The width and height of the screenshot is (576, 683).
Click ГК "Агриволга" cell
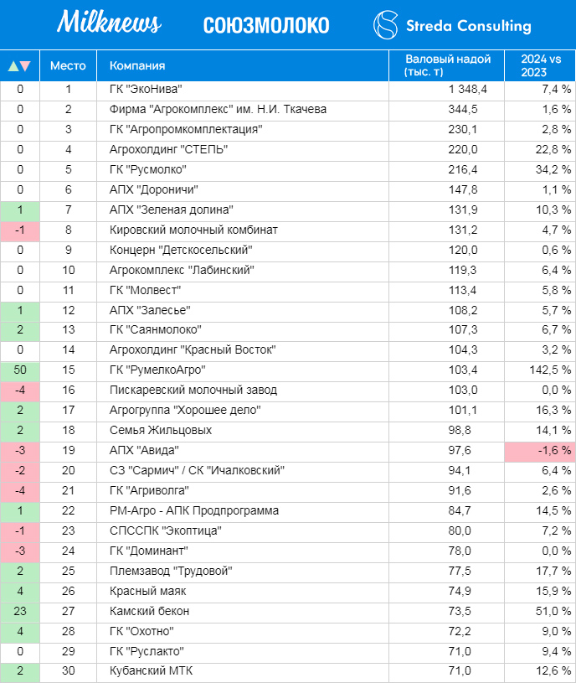click(243, 490)
